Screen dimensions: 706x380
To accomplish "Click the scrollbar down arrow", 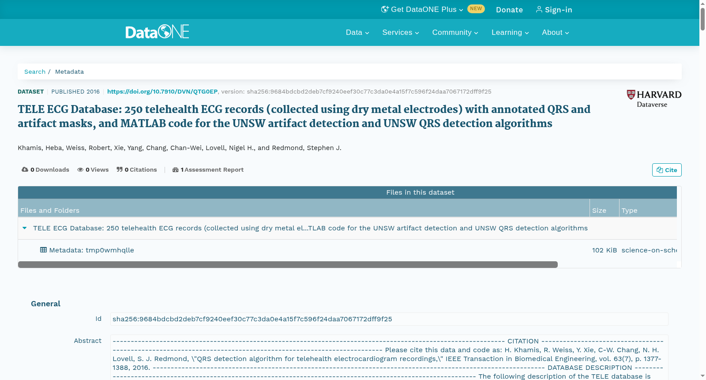I will click(702, 376).
